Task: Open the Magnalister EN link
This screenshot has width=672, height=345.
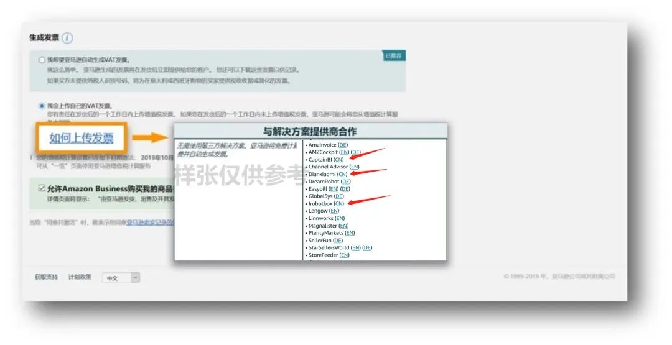Action: tap(343, 226)
